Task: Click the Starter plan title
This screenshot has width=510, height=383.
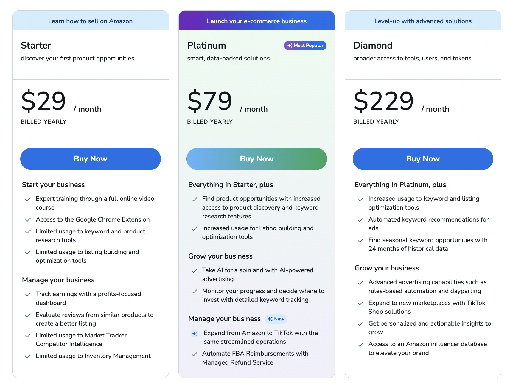Action: click(36, 46)
